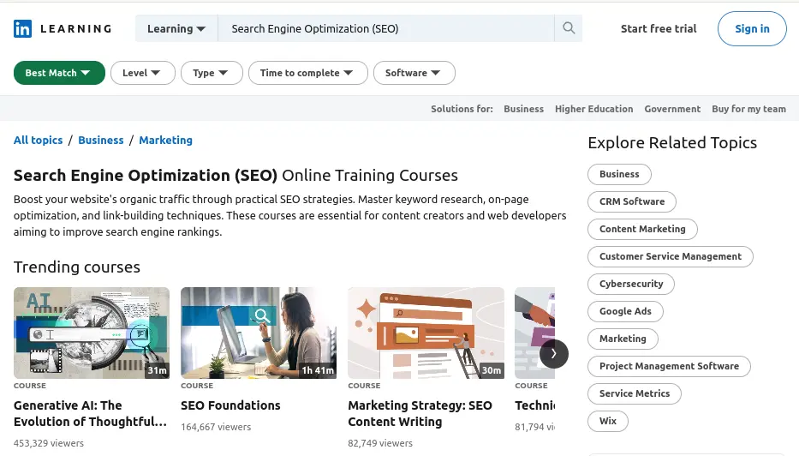Open the Learning category dropdown
Image resolution: width=799 pixels, height=456 pixels.
[176, 28]
